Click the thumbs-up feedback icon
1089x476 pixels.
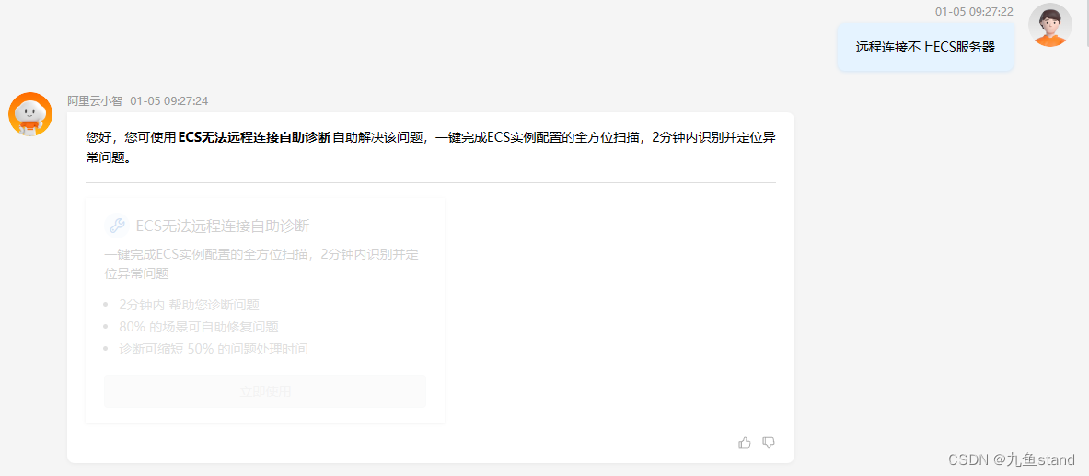[x=745, y=443]
